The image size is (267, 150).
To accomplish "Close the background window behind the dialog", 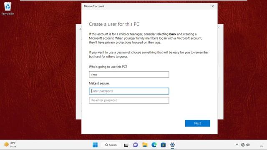I will pyautogui.click(x=219, y=27).
